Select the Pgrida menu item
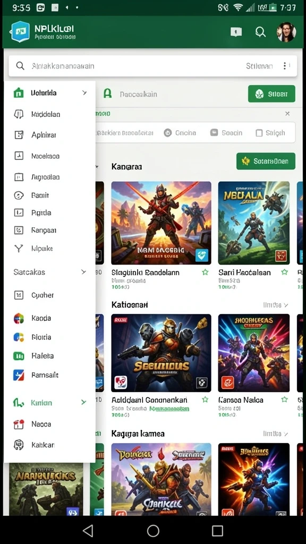The height and width of the screenshot is (544, 306). coord(49,212)
